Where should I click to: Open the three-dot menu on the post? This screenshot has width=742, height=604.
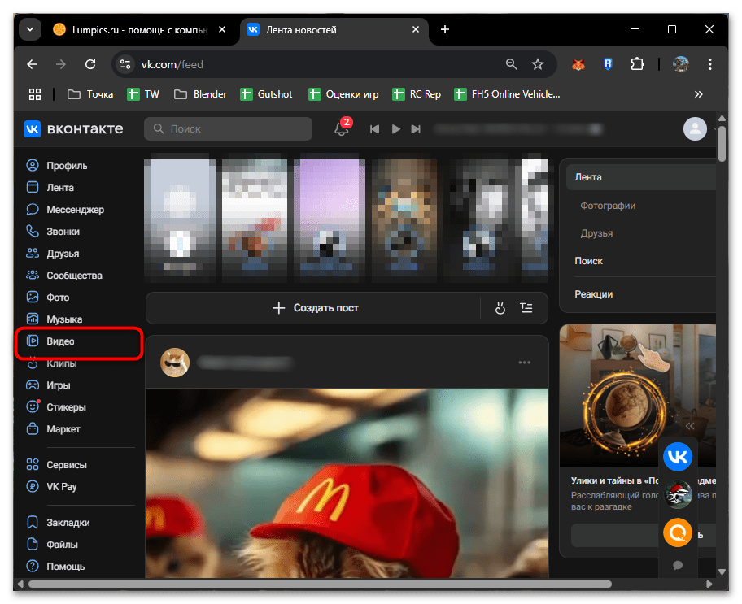coord(524,363)
